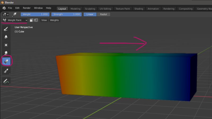The height and width of the screenshot is (119, 212).
Task: Open the View menu in viewport header
Action: click(x=44, y=20)
